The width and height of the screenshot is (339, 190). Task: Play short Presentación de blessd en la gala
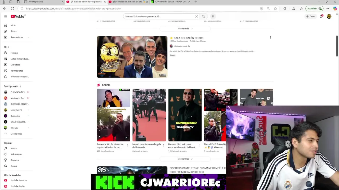pyautogui.click(x=113, y=115)
